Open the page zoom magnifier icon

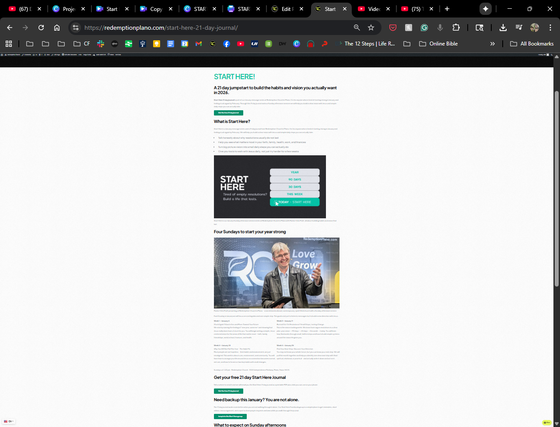357,28
